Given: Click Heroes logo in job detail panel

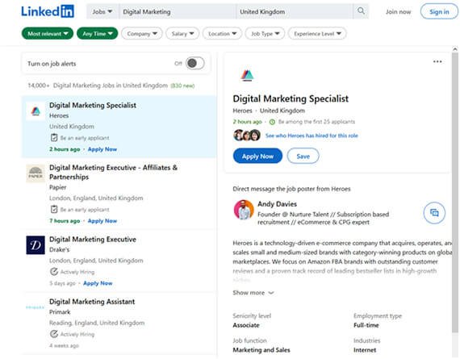Looking at the screenshot, I should tap(247, 75).
